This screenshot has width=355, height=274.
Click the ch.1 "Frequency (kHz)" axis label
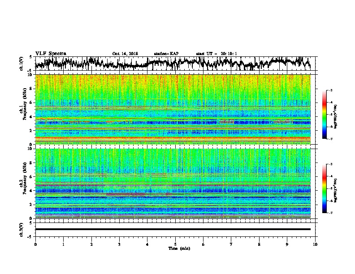pos(25,104)
